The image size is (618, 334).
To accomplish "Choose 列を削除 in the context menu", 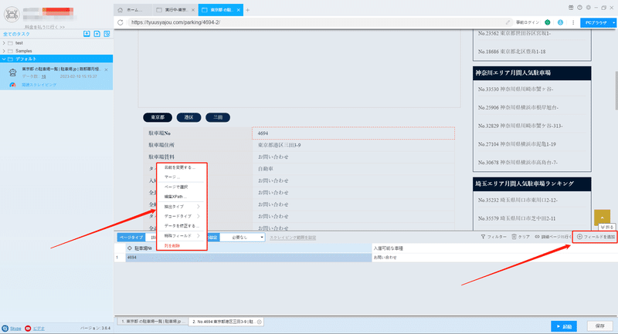I will pyautogui.click(x=172, y=245).
